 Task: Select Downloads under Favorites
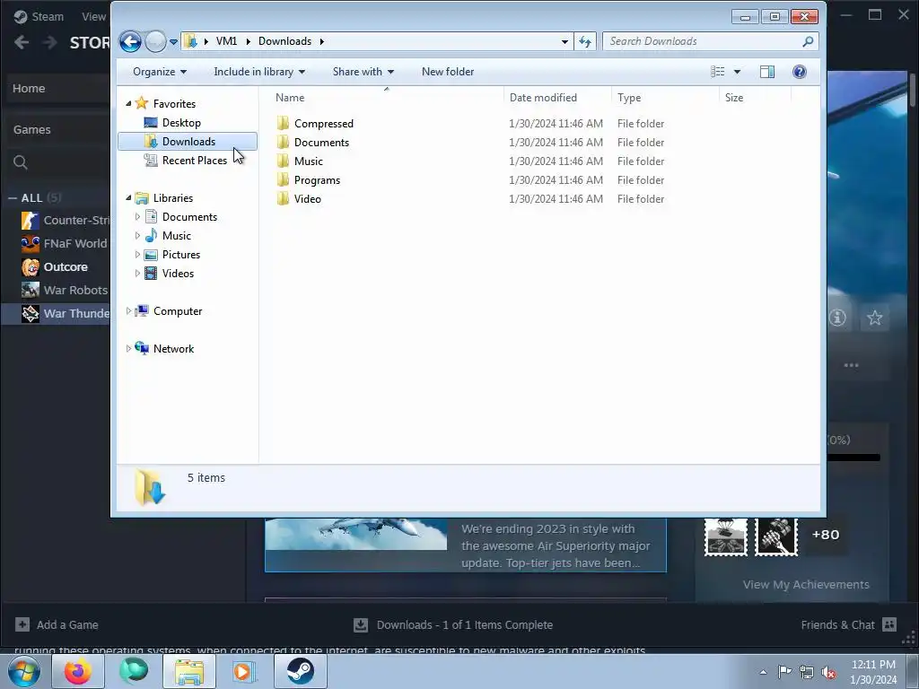pyautogui.click(x=188, y=142)
